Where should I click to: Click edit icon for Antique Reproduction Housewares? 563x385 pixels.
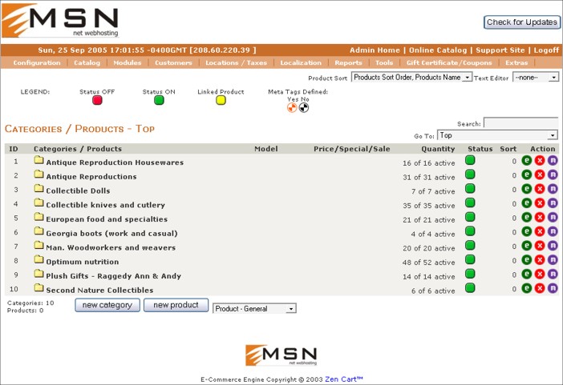527,161
